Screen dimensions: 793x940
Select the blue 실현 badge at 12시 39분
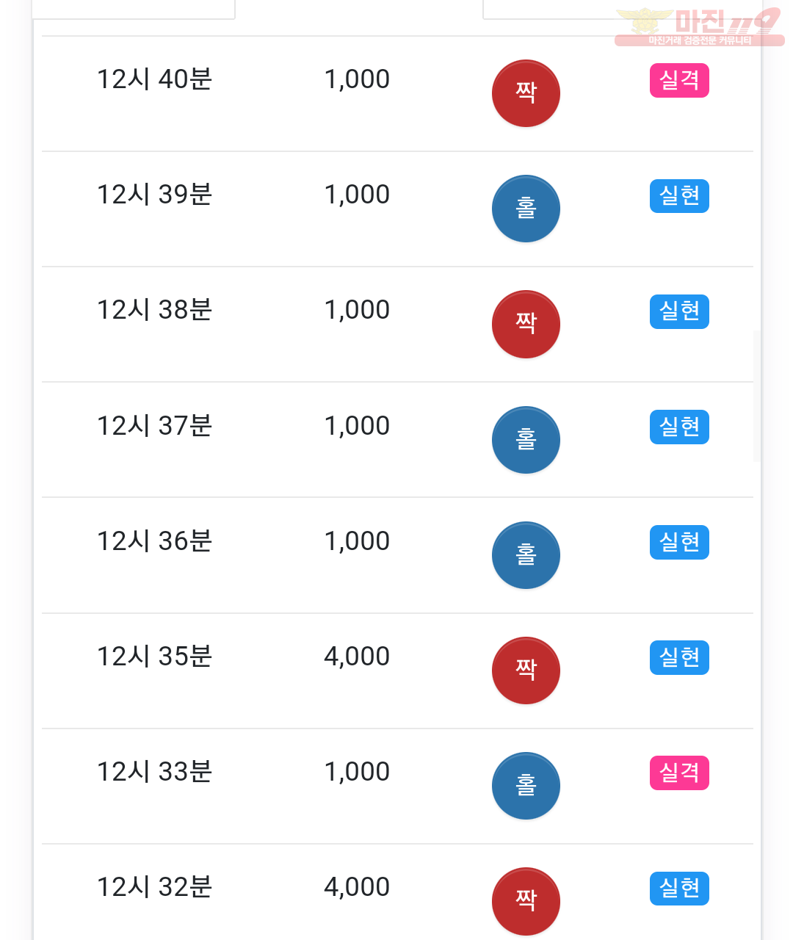pyautogui.click(x=679, y=195)
